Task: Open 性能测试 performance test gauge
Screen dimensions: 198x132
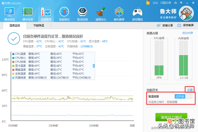Action: tap(64, 14)
